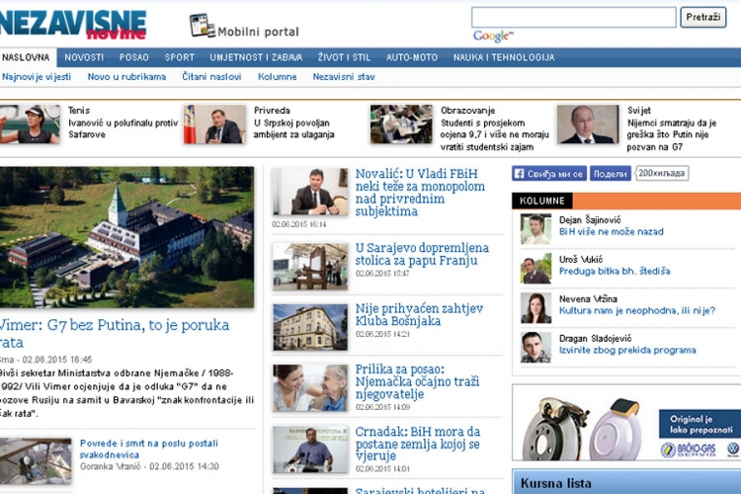This screenshot has height=494, width=741.
Task: Open Čitani naslovi link
Action: pos(211,77)
